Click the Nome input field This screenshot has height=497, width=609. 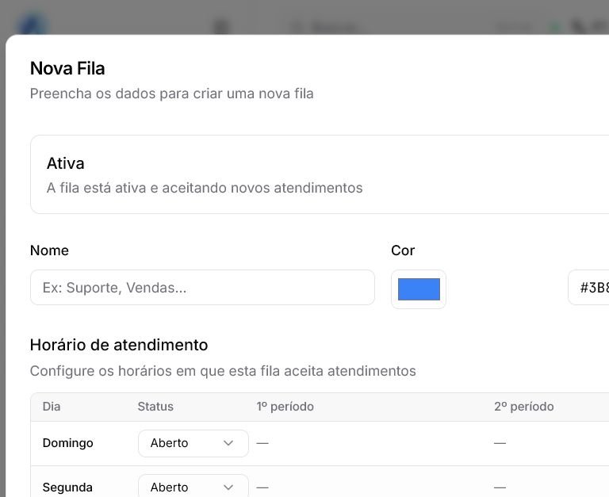tap(202, 288)
